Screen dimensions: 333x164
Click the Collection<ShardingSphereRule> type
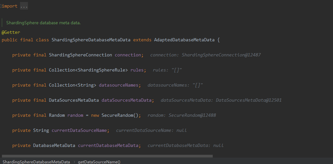[88, 70]
